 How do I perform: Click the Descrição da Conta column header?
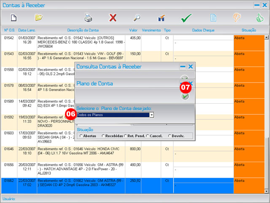[x=83, y=30]
